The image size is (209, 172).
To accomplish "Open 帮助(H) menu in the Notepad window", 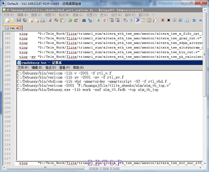I will [x=78, y=68].
